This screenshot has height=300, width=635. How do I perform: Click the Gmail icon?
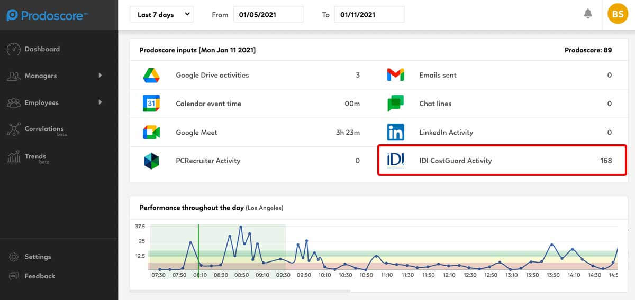pos(395,75)
